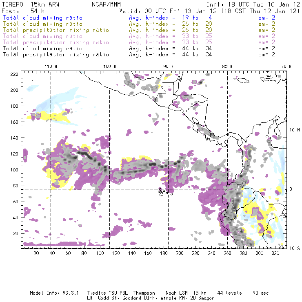Click the "80" label on the vertical axis
Screen dimensions: 302x302
[16, 186]
